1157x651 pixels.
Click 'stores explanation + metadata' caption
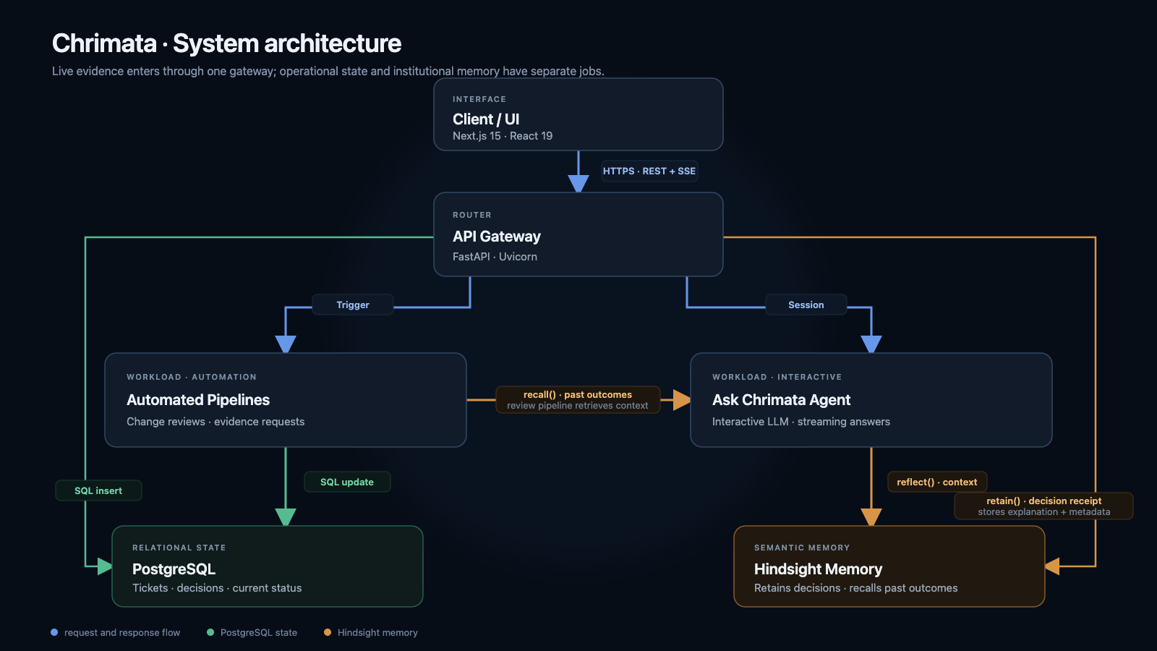coord(1044,512)
